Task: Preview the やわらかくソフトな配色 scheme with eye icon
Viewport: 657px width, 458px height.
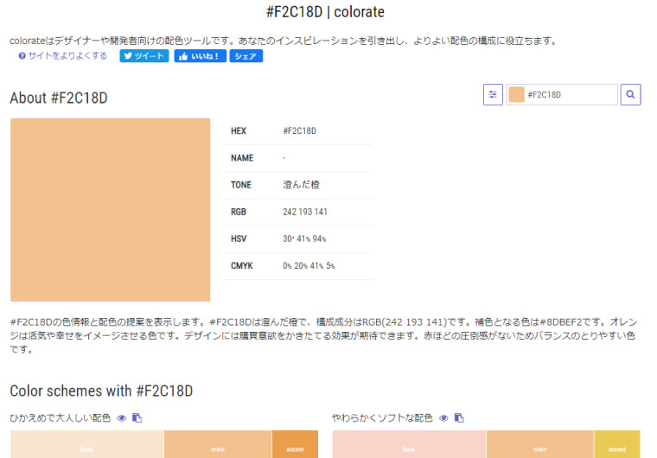Action: pyautogui.click(x=443, y=418)
